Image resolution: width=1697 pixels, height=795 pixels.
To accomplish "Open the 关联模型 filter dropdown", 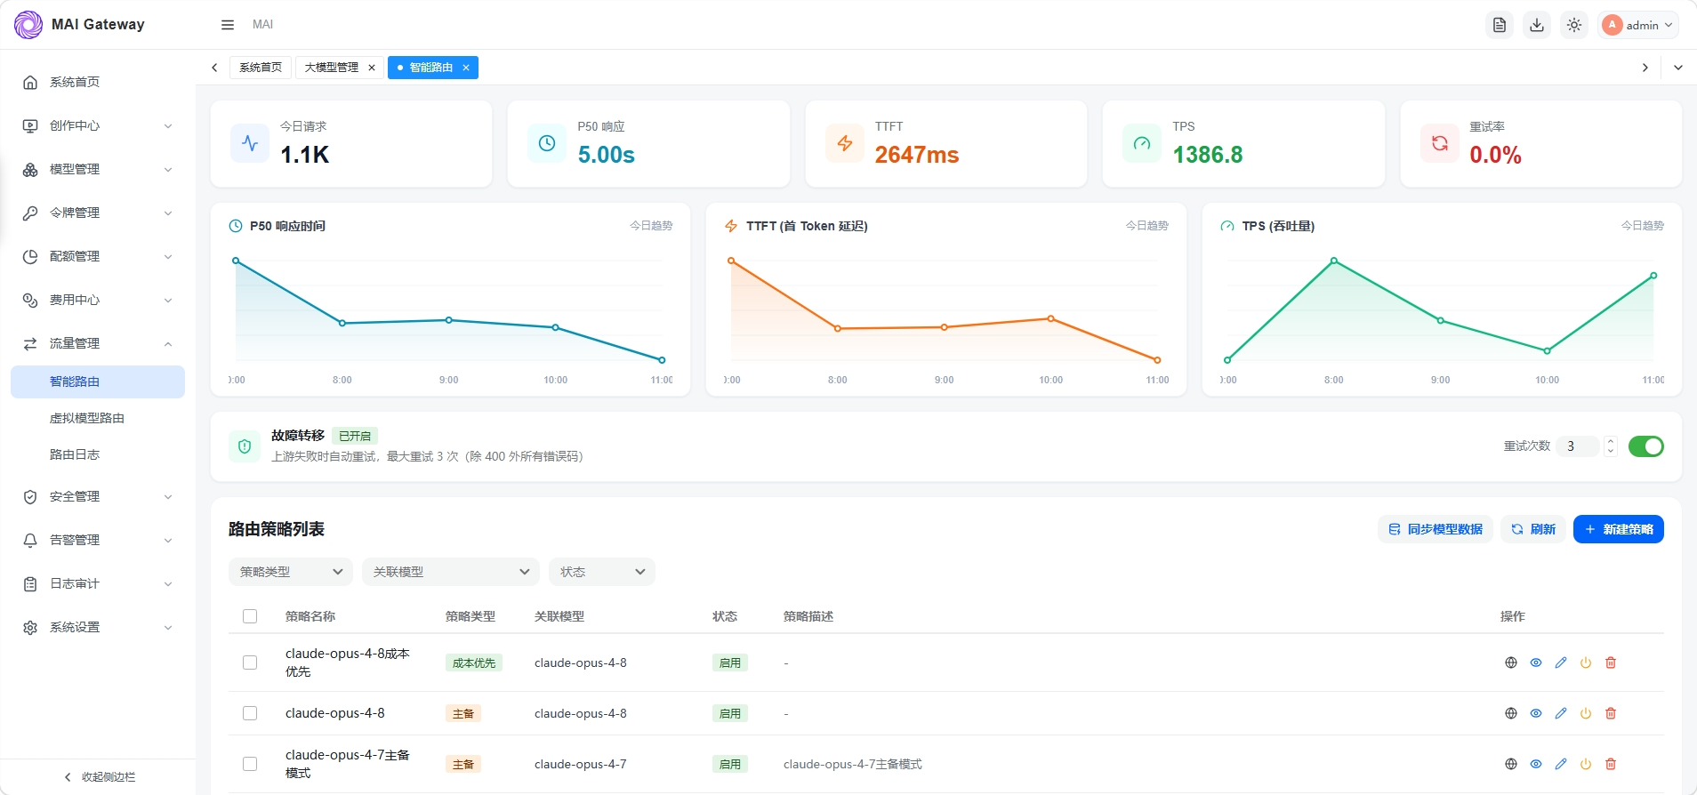I will [451, 572].
